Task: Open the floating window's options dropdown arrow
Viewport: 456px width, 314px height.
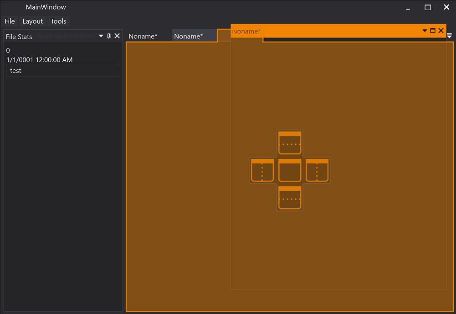Action: coord(425,31)
